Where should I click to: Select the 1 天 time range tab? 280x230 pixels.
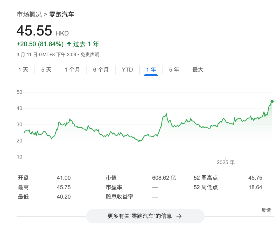click(23, 70)
